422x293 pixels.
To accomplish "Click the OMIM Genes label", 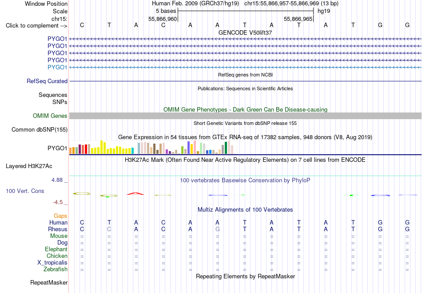I will (x=50, y=116).
